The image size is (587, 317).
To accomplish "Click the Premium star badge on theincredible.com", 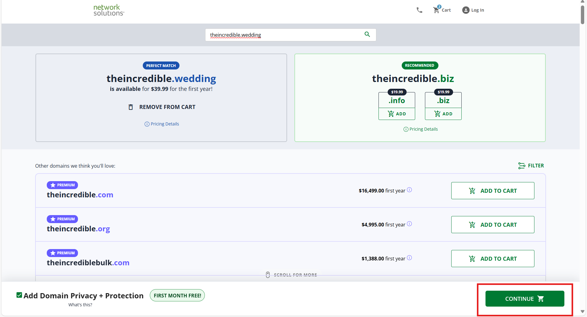I will click(62, 185).
